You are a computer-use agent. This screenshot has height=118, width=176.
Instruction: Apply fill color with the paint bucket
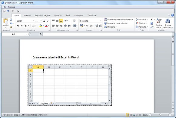(41, 26)
